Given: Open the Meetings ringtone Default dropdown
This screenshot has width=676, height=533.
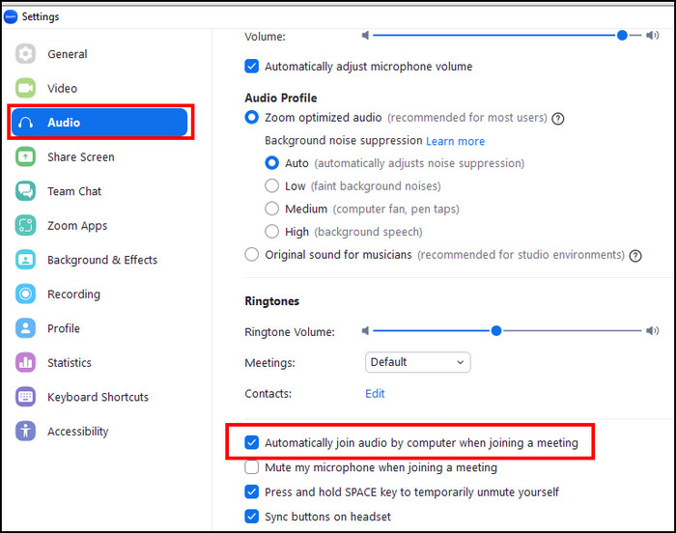Looking at the screenshot, I should (418, 362).
